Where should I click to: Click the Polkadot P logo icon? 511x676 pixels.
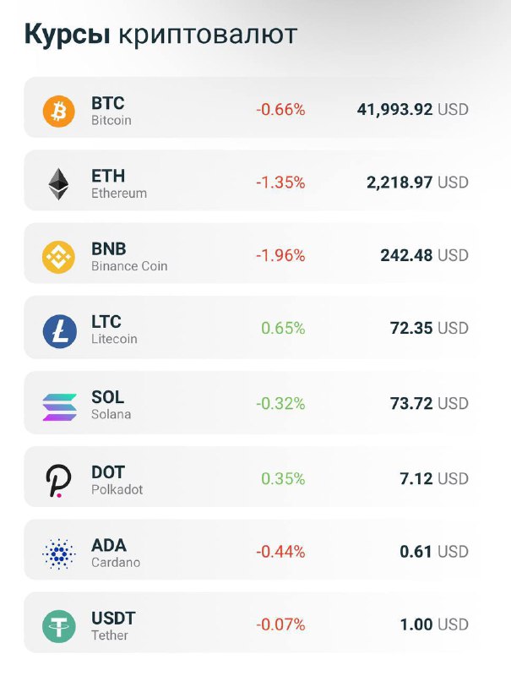[58, 481]
